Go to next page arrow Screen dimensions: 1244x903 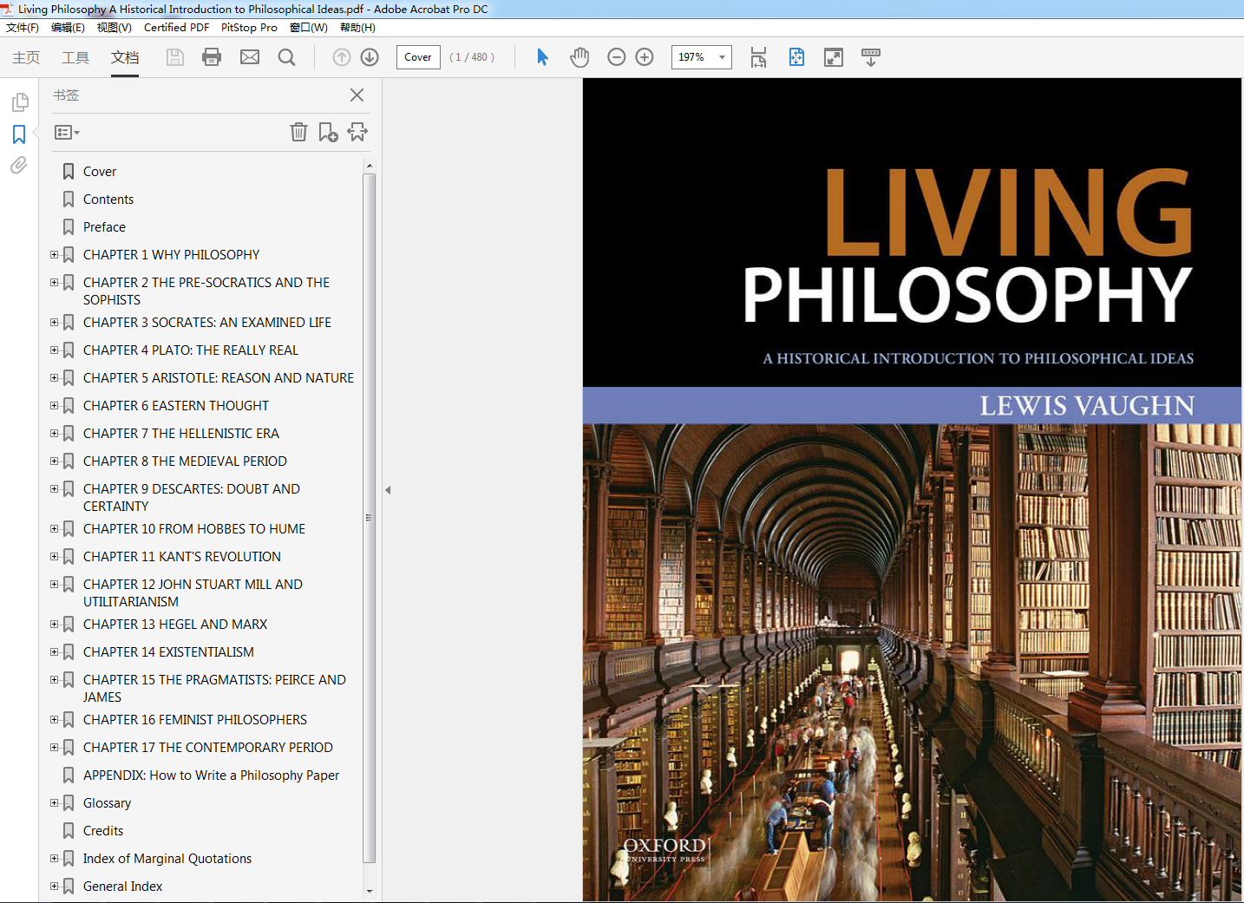pos(370,57)
